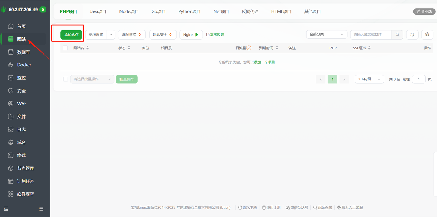Screen dimensions: 437x217
Task: Open the gear settings icon above the table
Action: pyautogui.click(x=427, y=35)
